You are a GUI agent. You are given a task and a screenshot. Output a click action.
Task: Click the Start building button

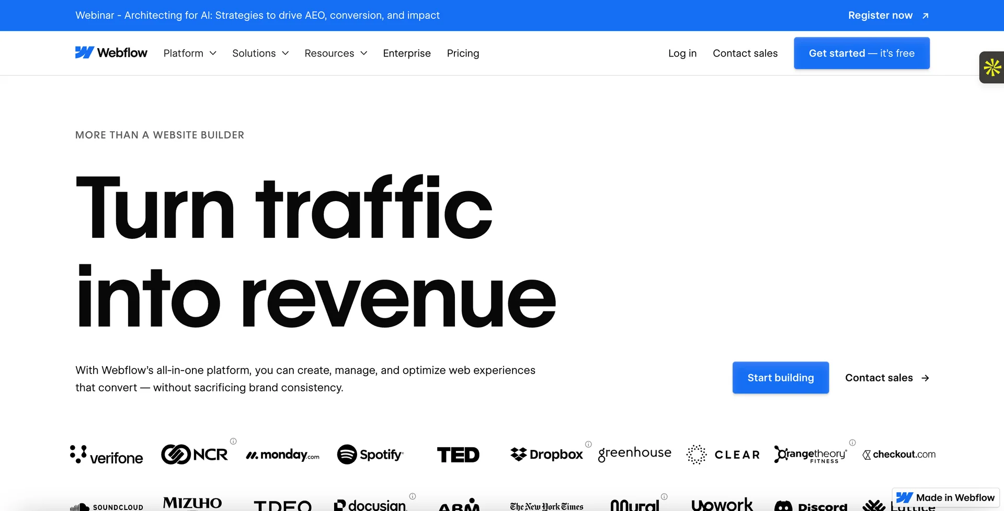[x=780, y=377]
